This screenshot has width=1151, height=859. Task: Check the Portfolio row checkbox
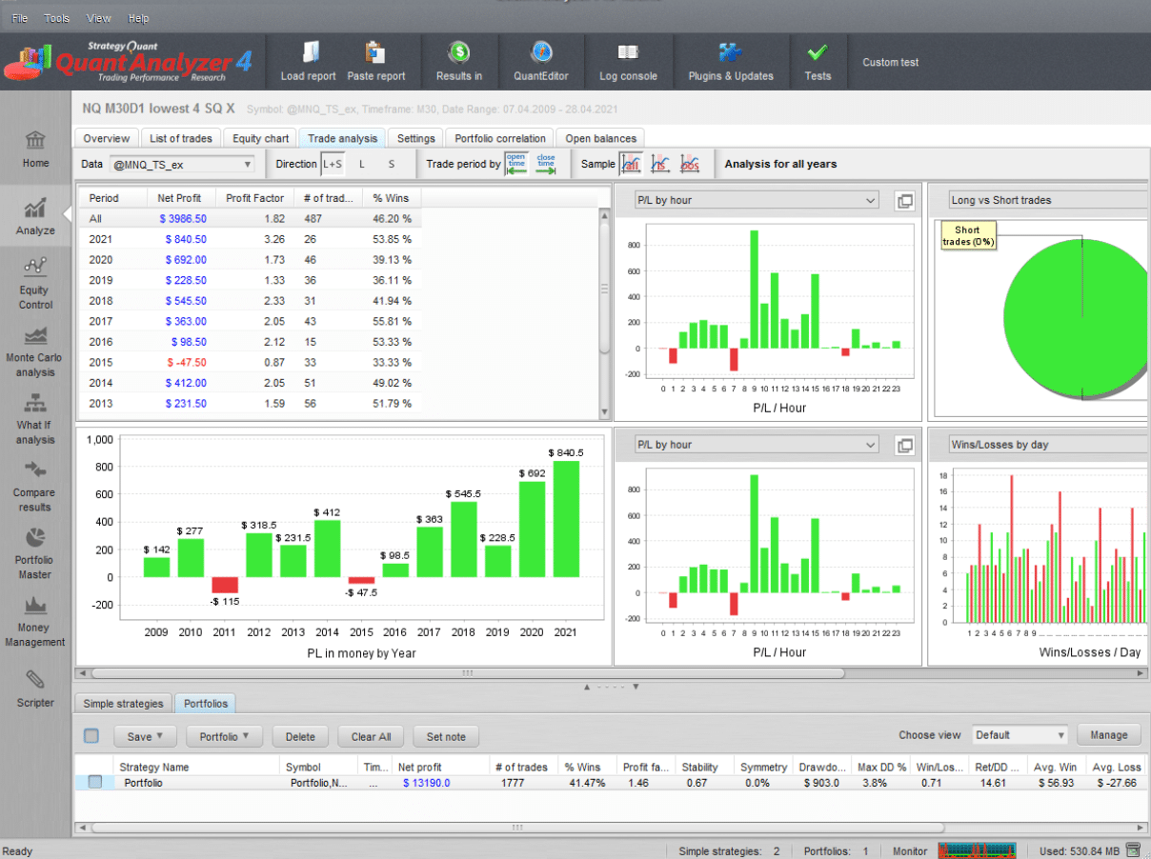95,783
